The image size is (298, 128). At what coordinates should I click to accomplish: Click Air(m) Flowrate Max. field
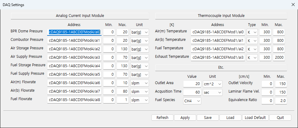(x=123, y=83)
